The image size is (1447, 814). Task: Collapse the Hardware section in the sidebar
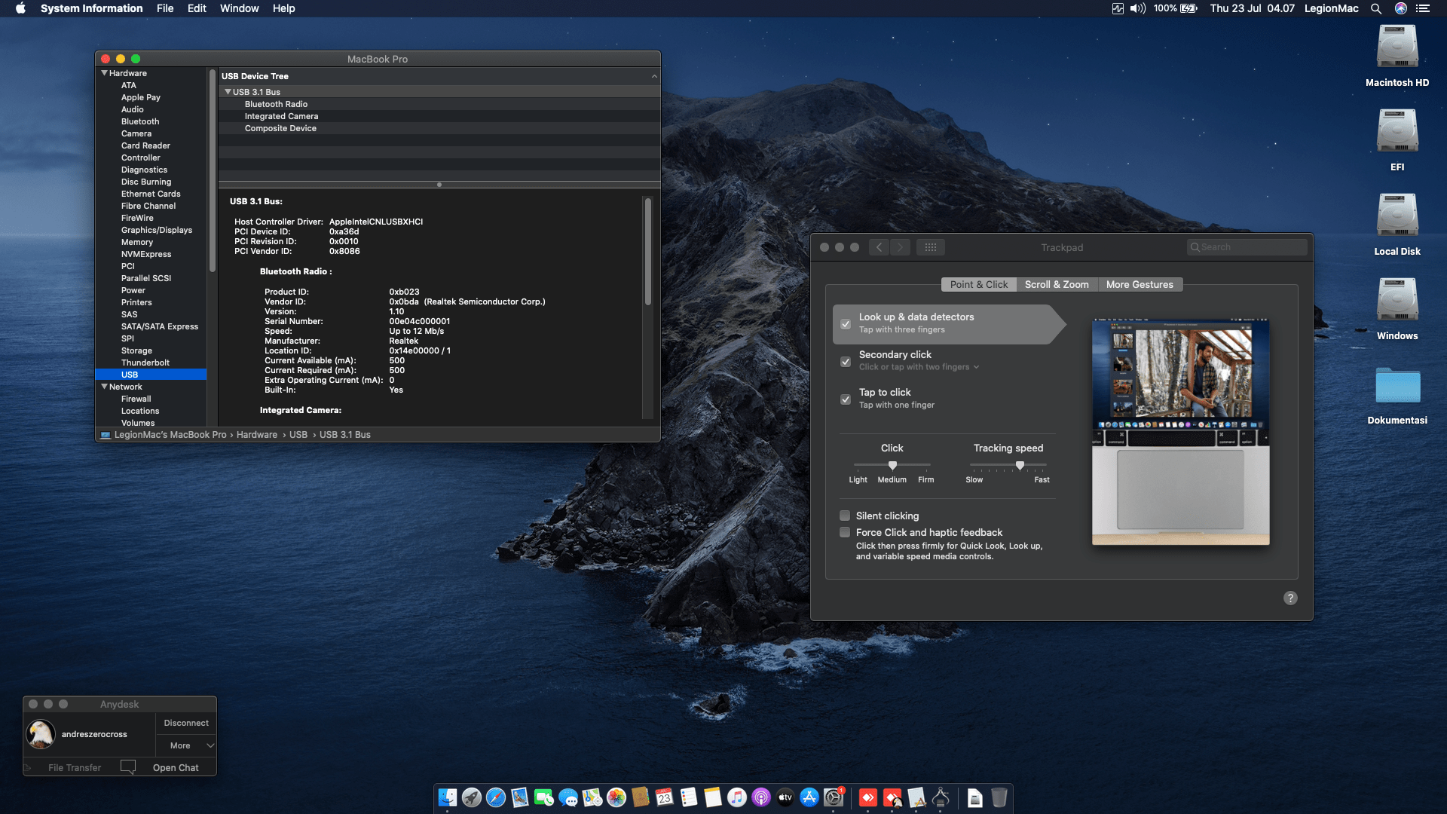(104, 73)
